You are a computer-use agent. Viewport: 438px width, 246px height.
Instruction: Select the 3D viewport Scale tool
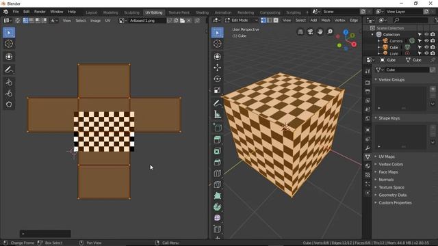(x=218, y=90)
